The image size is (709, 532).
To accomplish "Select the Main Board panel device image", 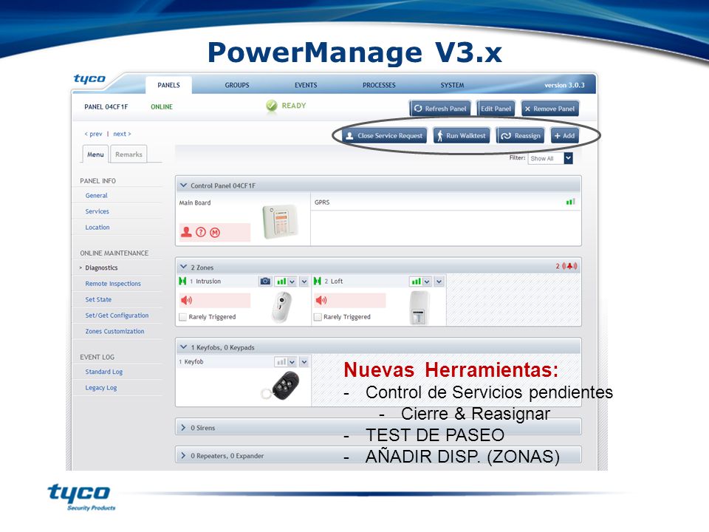I will (281, 221).
